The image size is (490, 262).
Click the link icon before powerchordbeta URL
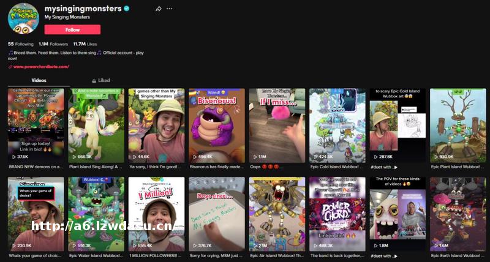point(10,67)
